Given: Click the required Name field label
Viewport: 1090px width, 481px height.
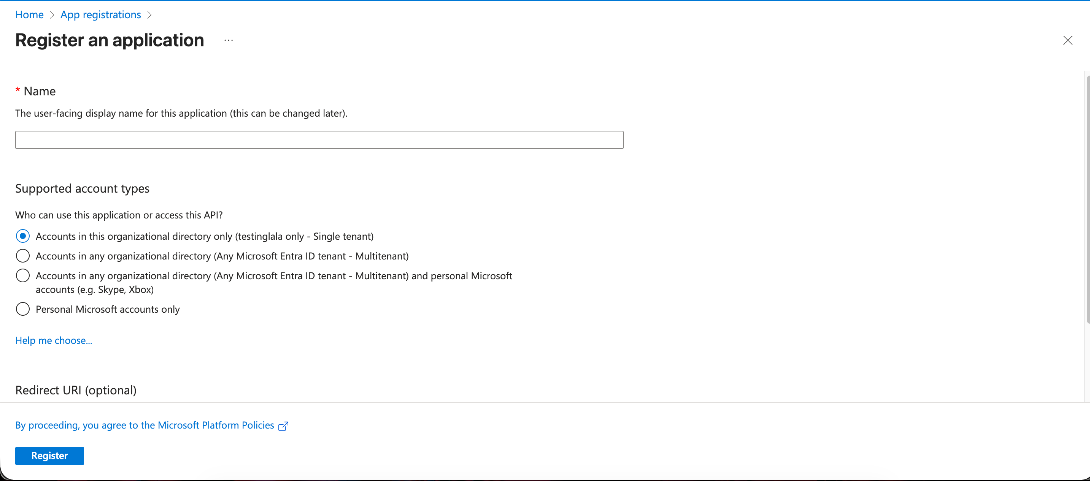Looking at the screenshot, I should (x=39, y=91).
